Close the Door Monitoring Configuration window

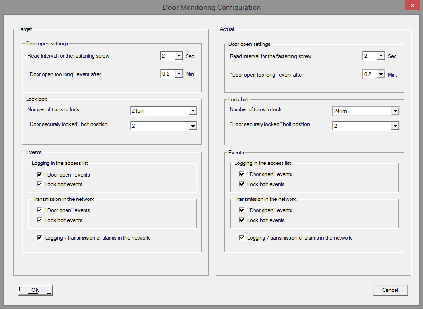point(412,5)
